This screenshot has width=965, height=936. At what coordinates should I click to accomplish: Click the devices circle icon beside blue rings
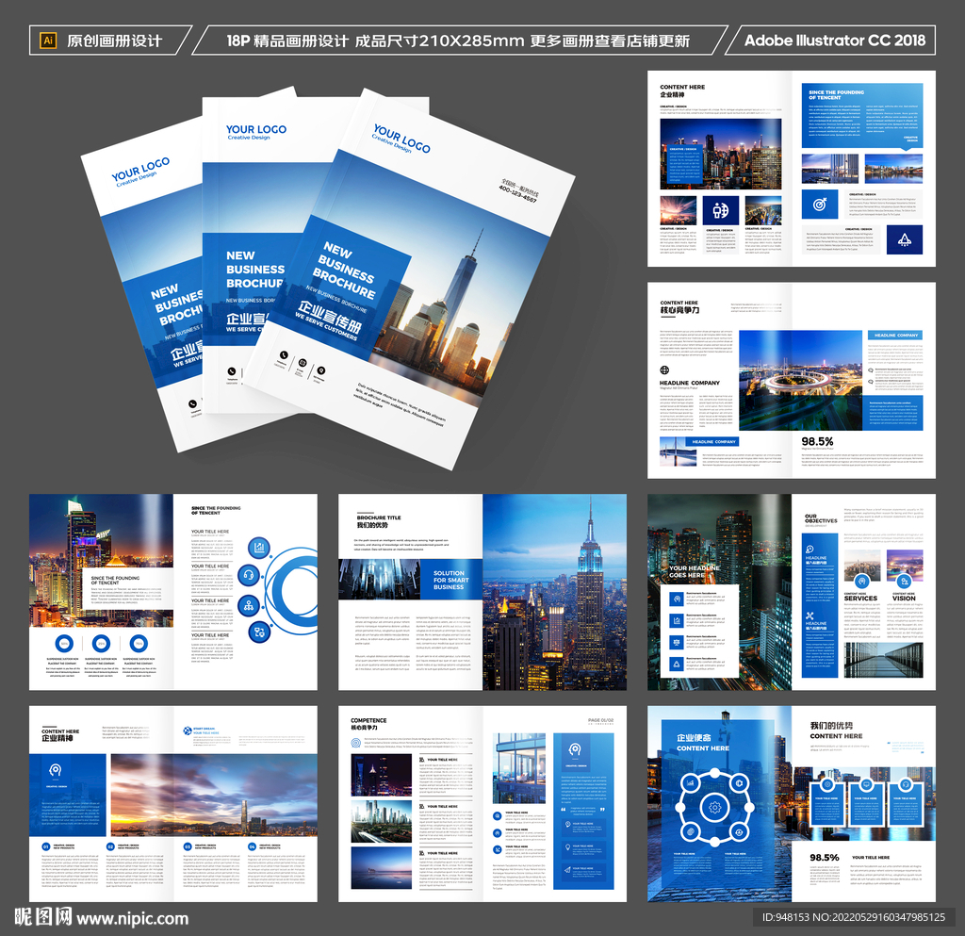[260, 632]
